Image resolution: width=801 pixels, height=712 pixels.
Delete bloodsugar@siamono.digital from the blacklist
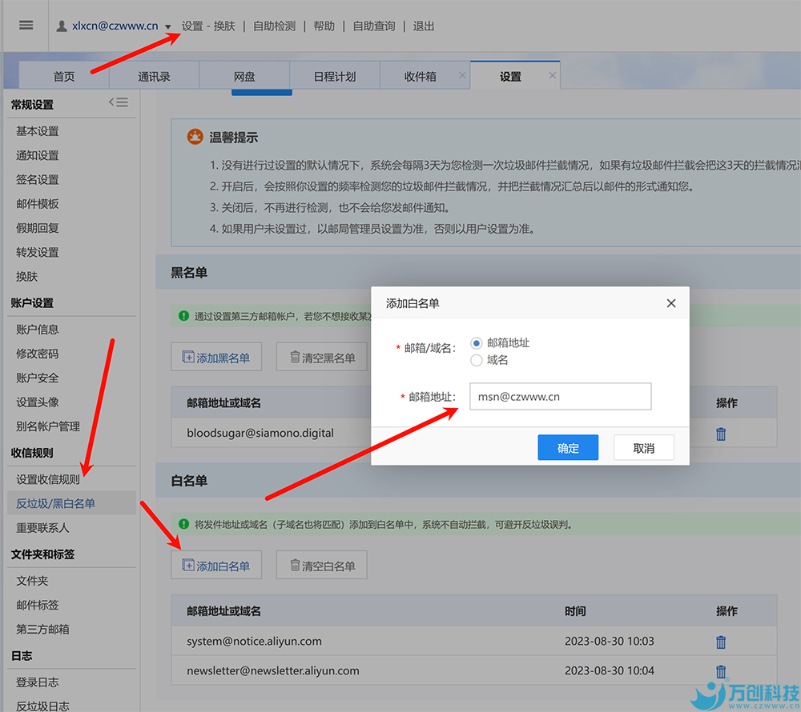click(x=721, y=434)
